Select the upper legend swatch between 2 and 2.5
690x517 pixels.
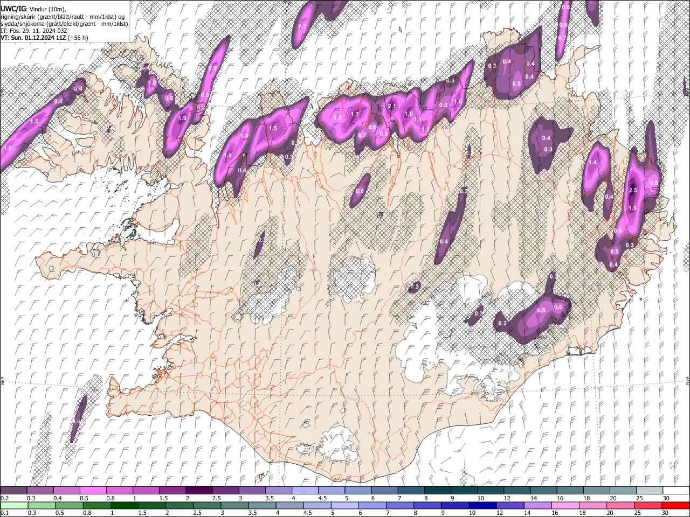click(198, 491)
